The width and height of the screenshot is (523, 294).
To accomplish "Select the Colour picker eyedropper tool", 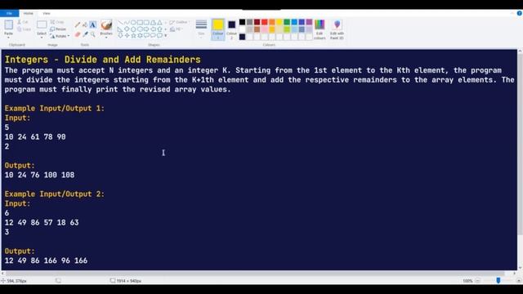I will point(85,34).
